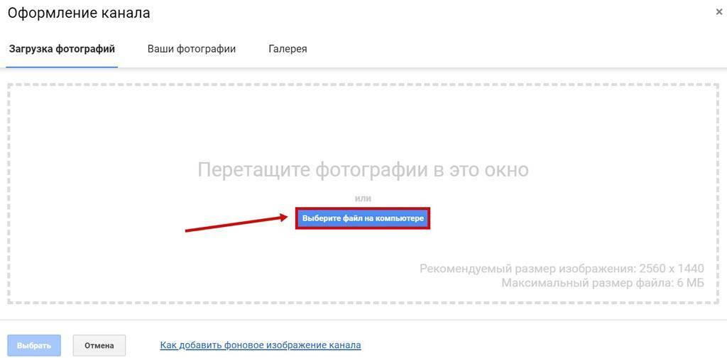This screenshot has height=358, width=727.
Task: Click the red arrow pointing at the button
Action: pos(234,224)
